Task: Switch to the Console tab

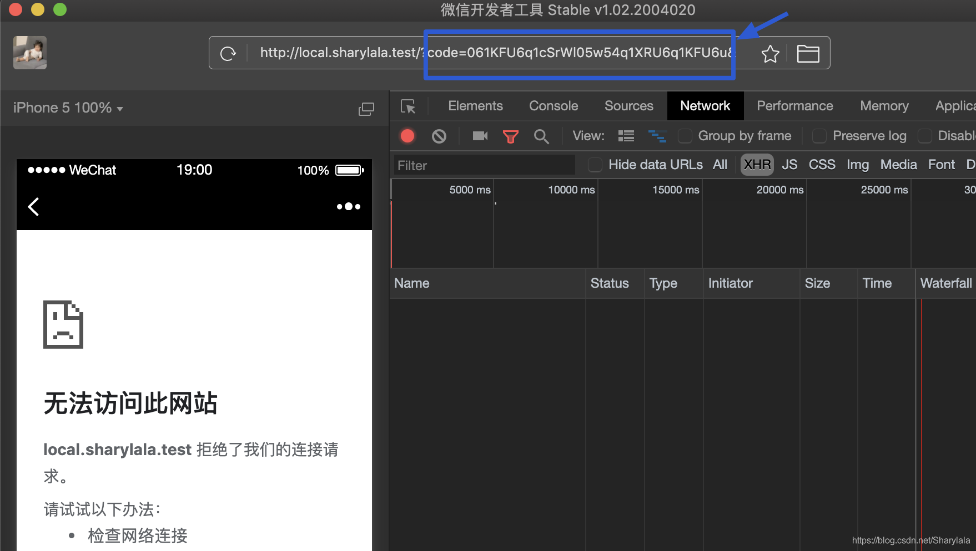Action: [553, 105]
